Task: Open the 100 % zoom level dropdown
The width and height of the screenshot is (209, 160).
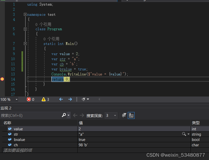Action: [x=16, y=99]
